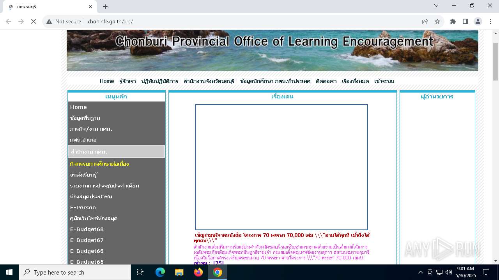Open รู้จักเรา in the top navigation
Screen dimensions: 499x280
(127, 81)
